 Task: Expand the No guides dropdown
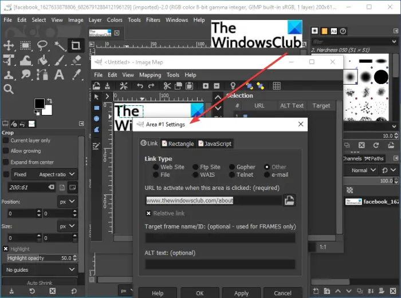click(40, 269)
